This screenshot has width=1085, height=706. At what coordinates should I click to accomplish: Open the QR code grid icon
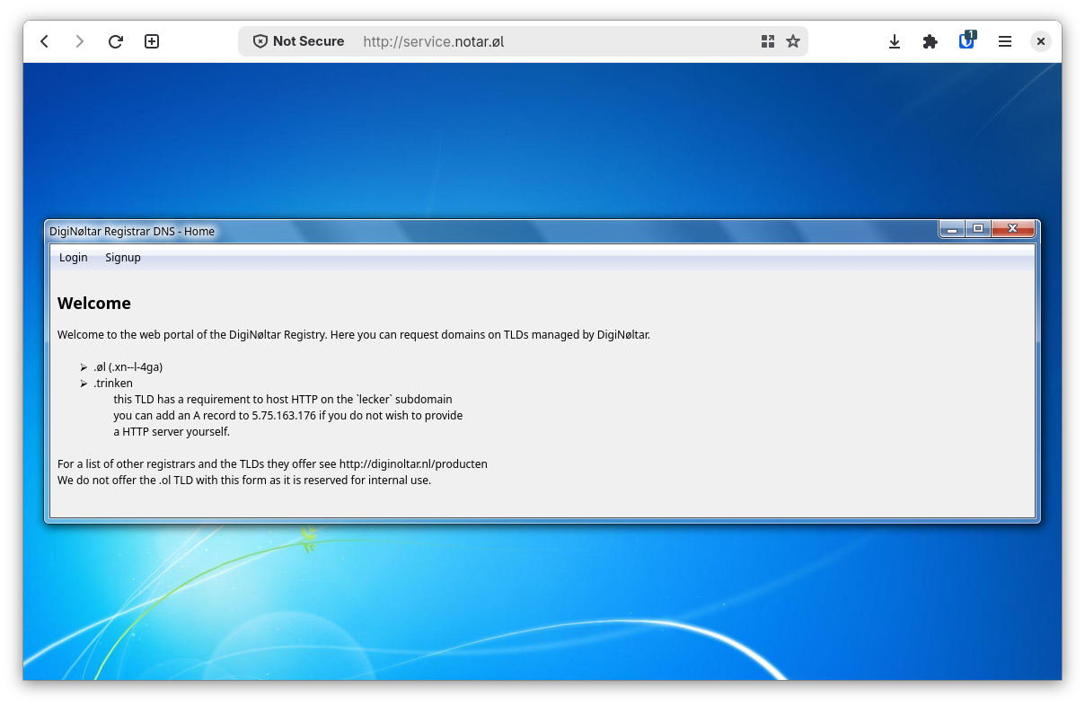(x=767, y=41)
